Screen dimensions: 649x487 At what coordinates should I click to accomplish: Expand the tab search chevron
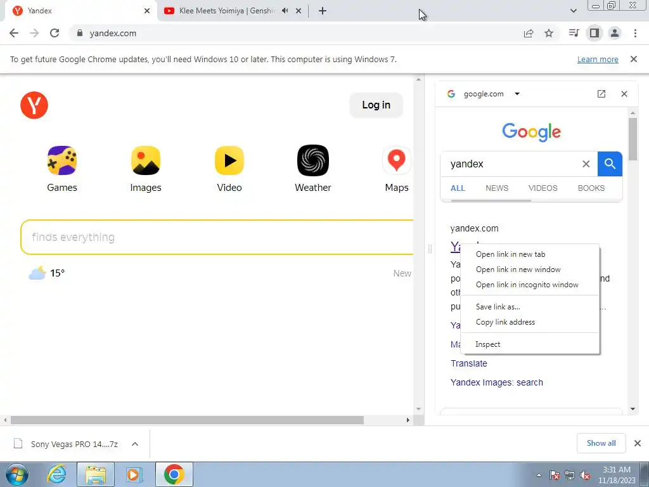point(573,11)
